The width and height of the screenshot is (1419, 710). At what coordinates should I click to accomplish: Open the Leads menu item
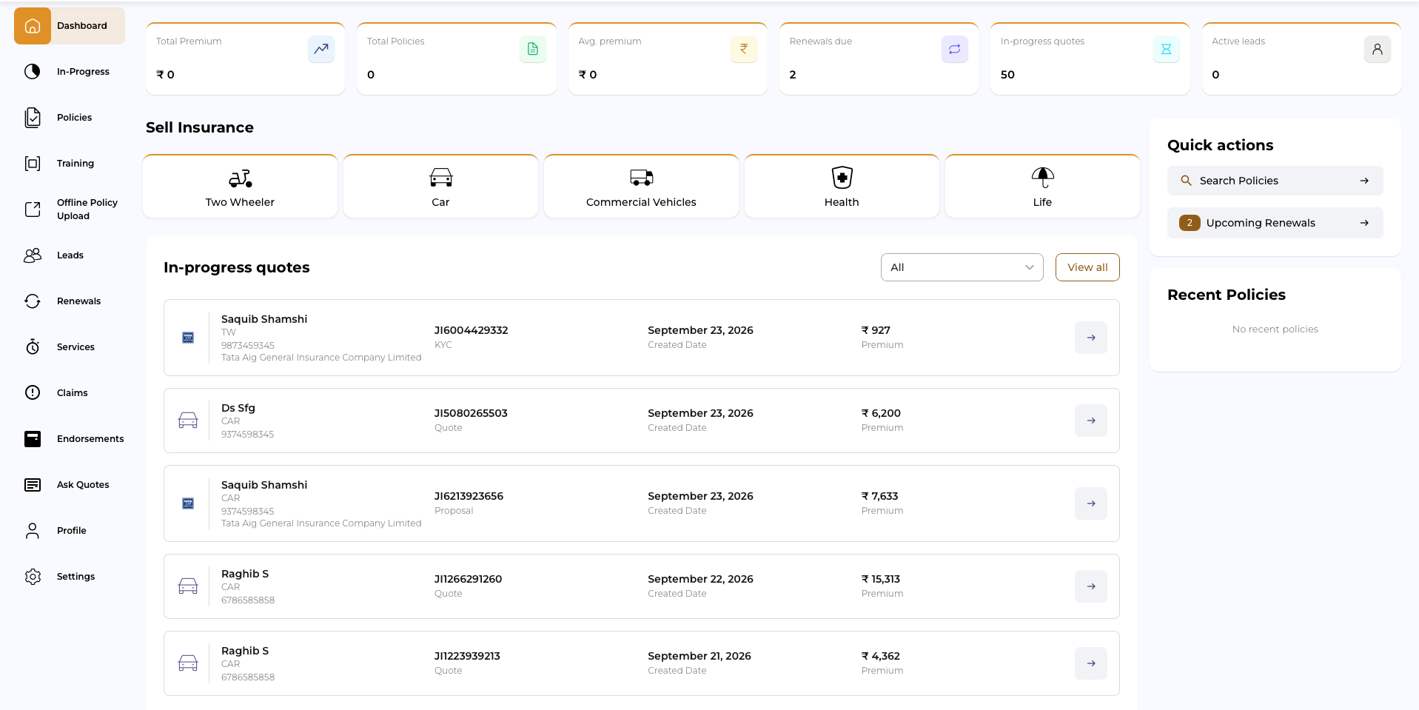click(70, 255)
